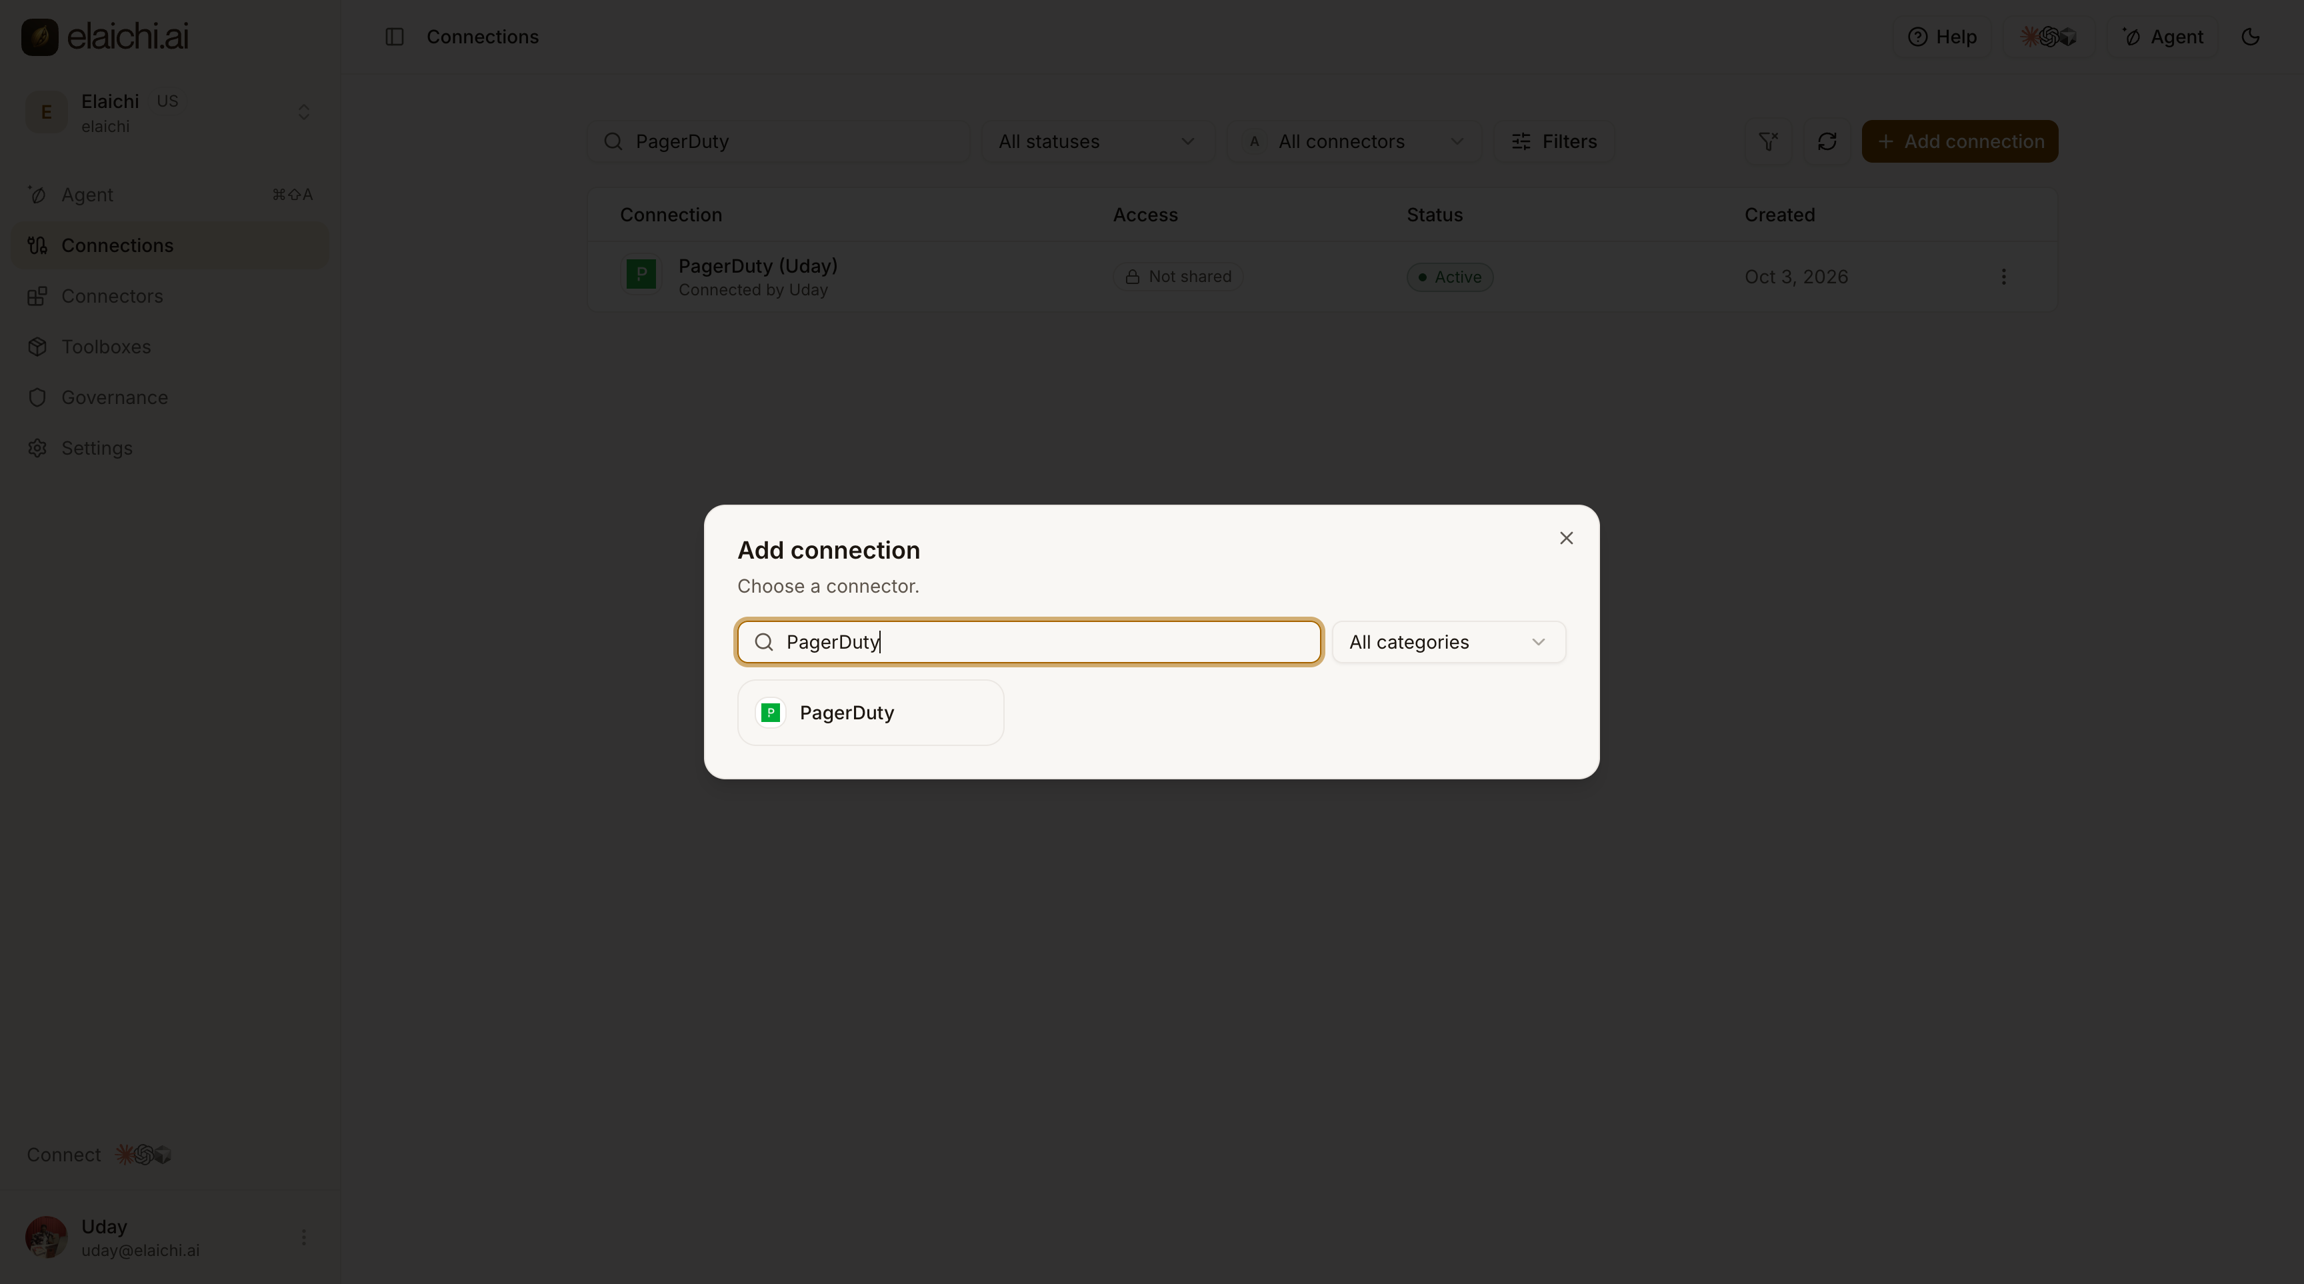The width and height of the screenshot is (2304, 1284).
Task: Open the All connectors dropdown
Action: (1354, 141)
